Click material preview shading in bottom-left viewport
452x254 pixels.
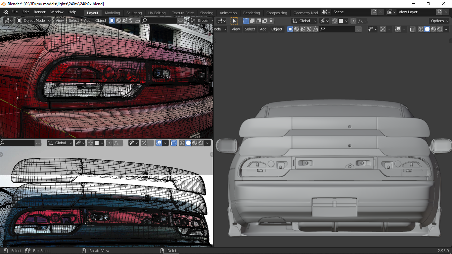tap(195, 143)
